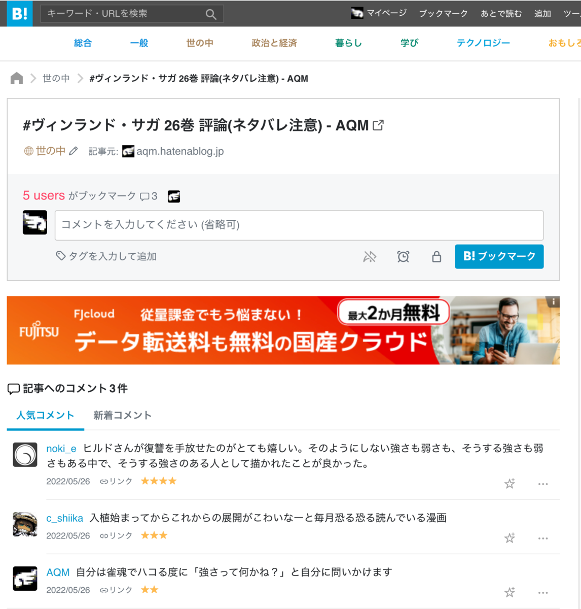Click the article title link
The width and height of the screenshot is (581, 609).
click(x=196, y=125)
